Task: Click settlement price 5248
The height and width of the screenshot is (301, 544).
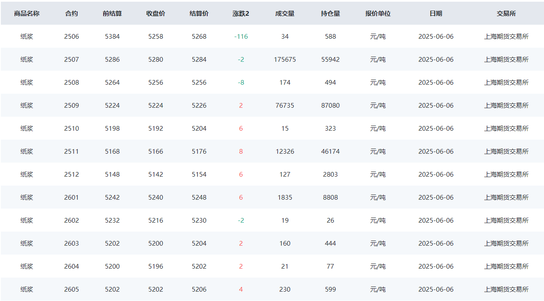Action: coord(199,198)
